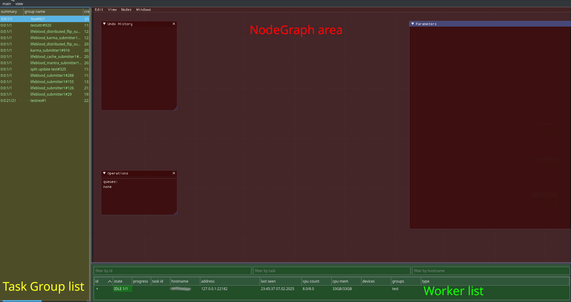This screenshot has width=571, height=302.
Task: Click the 'filter by hostname' field
Action: [491, 271]
